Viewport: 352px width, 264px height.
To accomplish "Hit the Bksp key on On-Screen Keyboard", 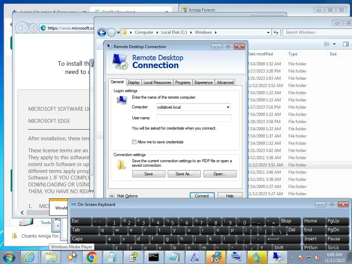I will [290, 221].
